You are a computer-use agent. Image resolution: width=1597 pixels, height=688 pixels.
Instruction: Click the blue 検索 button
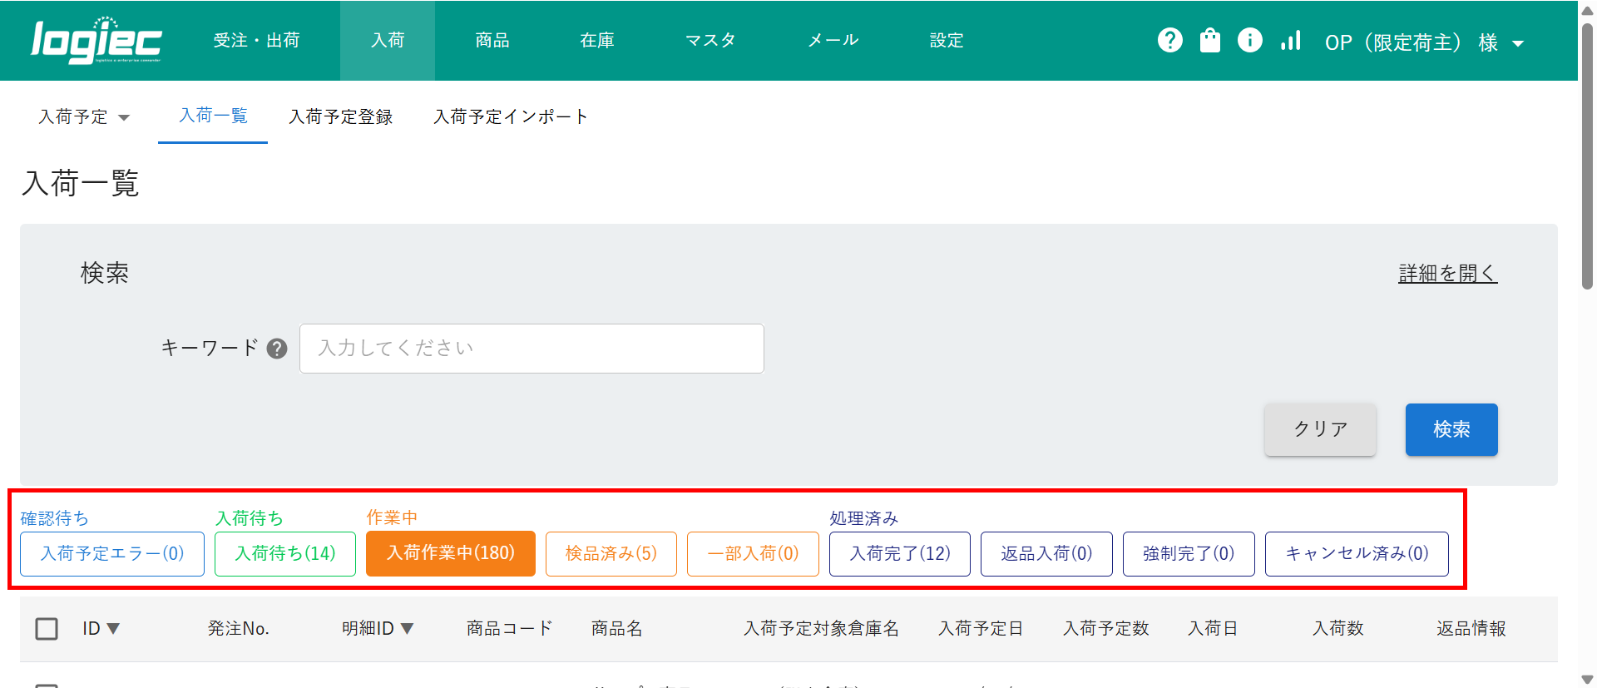pos(1451,429)
